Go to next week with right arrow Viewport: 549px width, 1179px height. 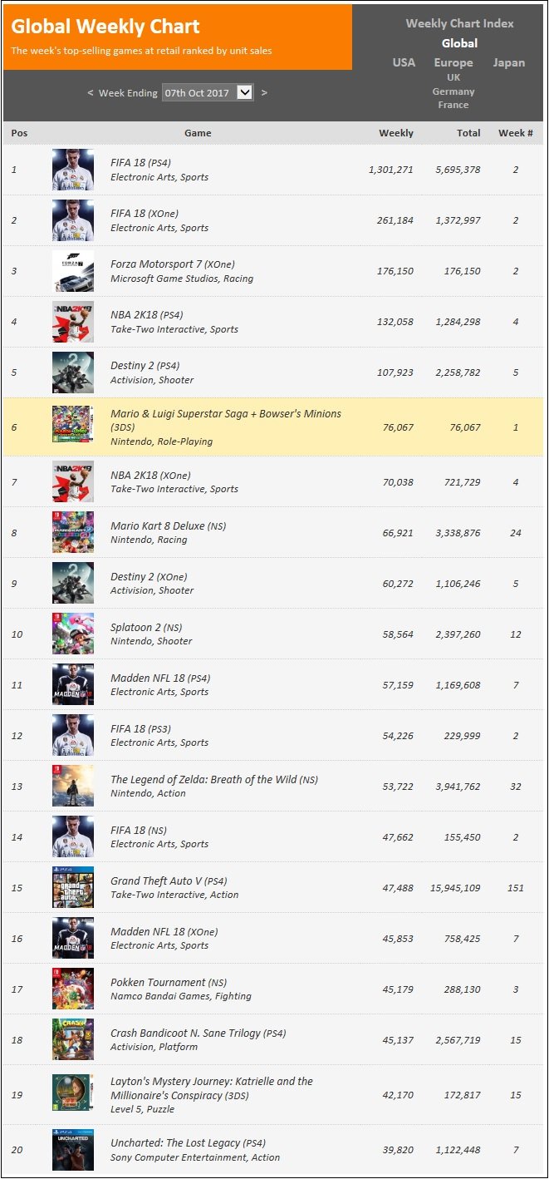pos(264,92)
